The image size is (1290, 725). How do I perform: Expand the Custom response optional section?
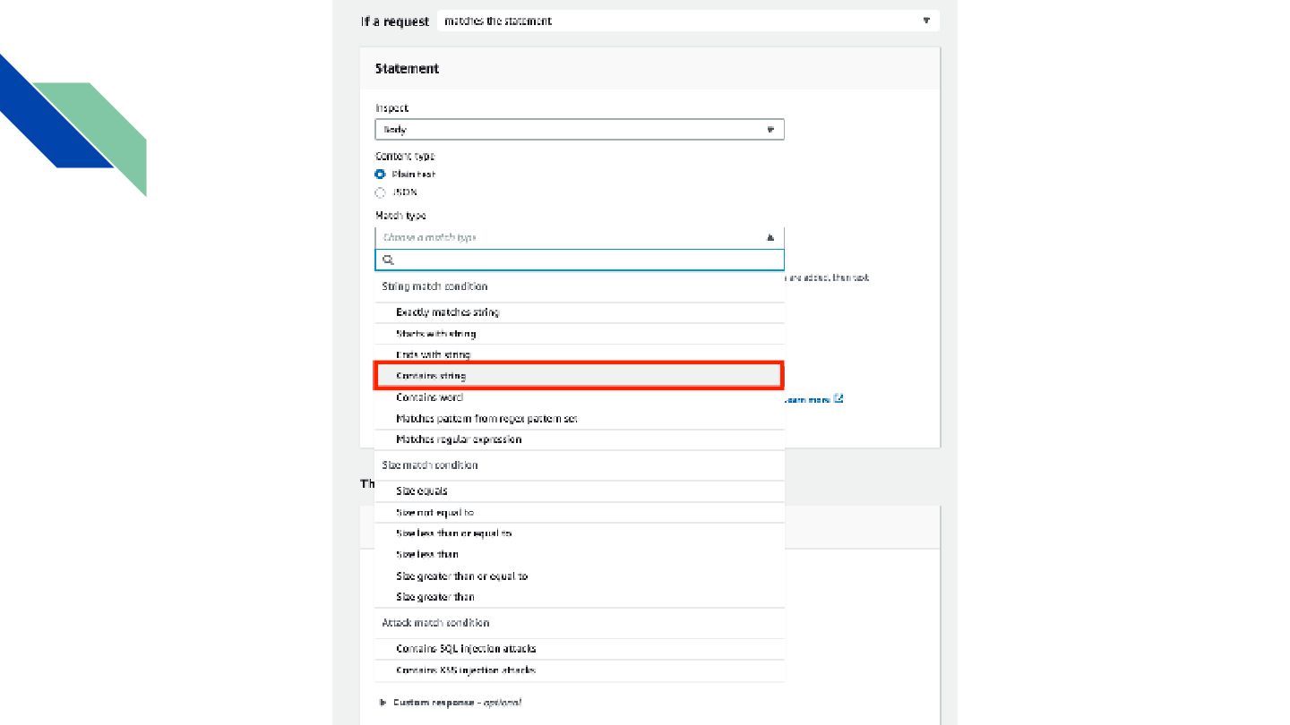(451, 703)
